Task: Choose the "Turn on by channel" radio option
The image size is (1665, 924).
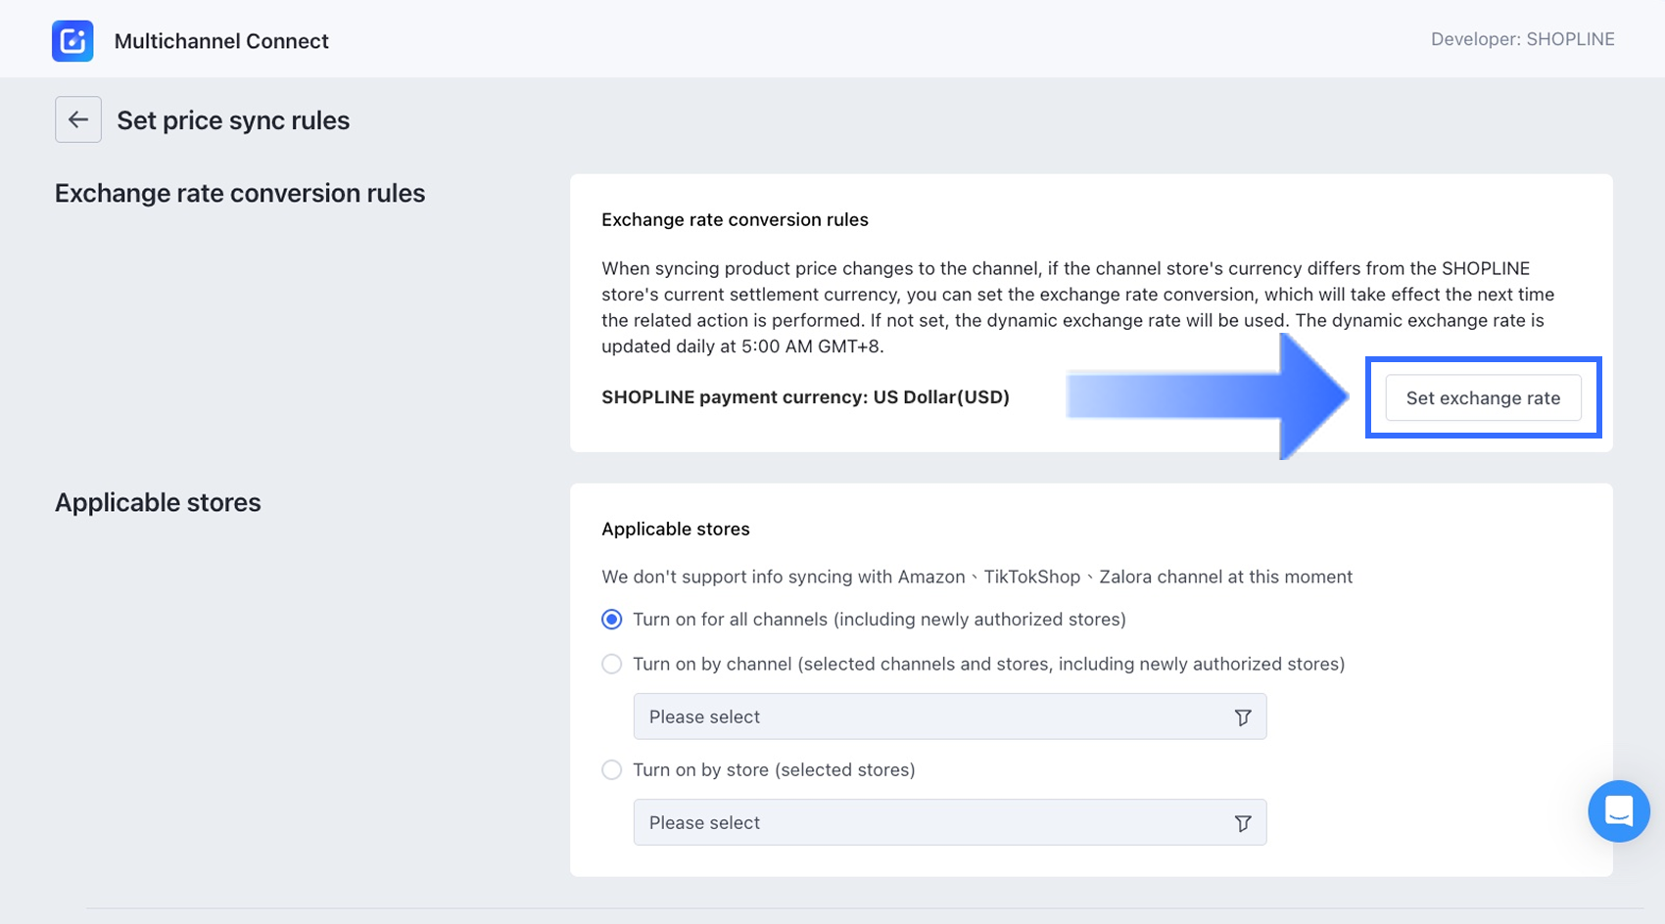Action: coord(612,665)
